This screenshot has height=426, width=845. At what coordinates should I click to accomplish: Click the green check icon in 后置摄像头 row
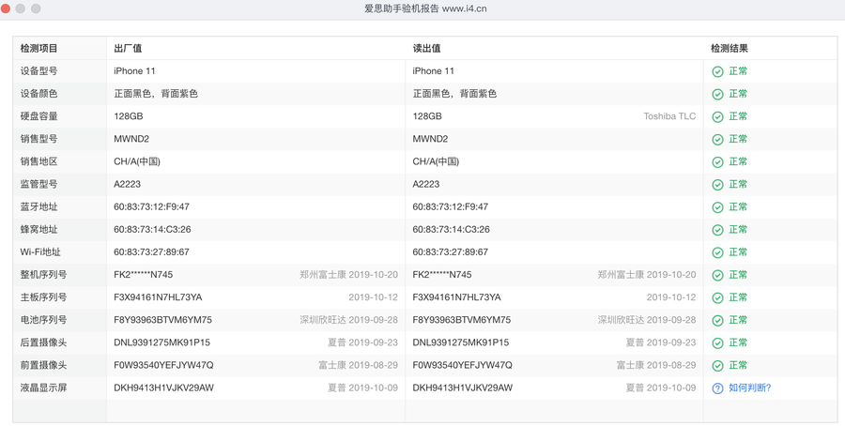pos(717,343)
